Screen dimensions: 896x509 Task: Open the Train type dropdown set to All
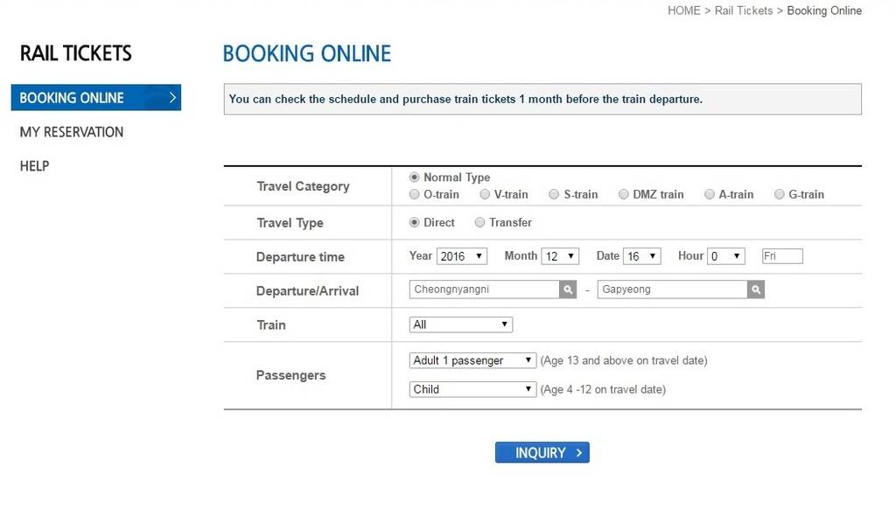click(460, 324)
